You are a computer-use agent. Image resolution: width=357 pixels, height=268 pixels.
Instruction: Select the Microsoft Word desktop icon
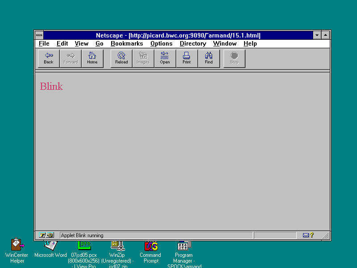click(x=50, y=247)
